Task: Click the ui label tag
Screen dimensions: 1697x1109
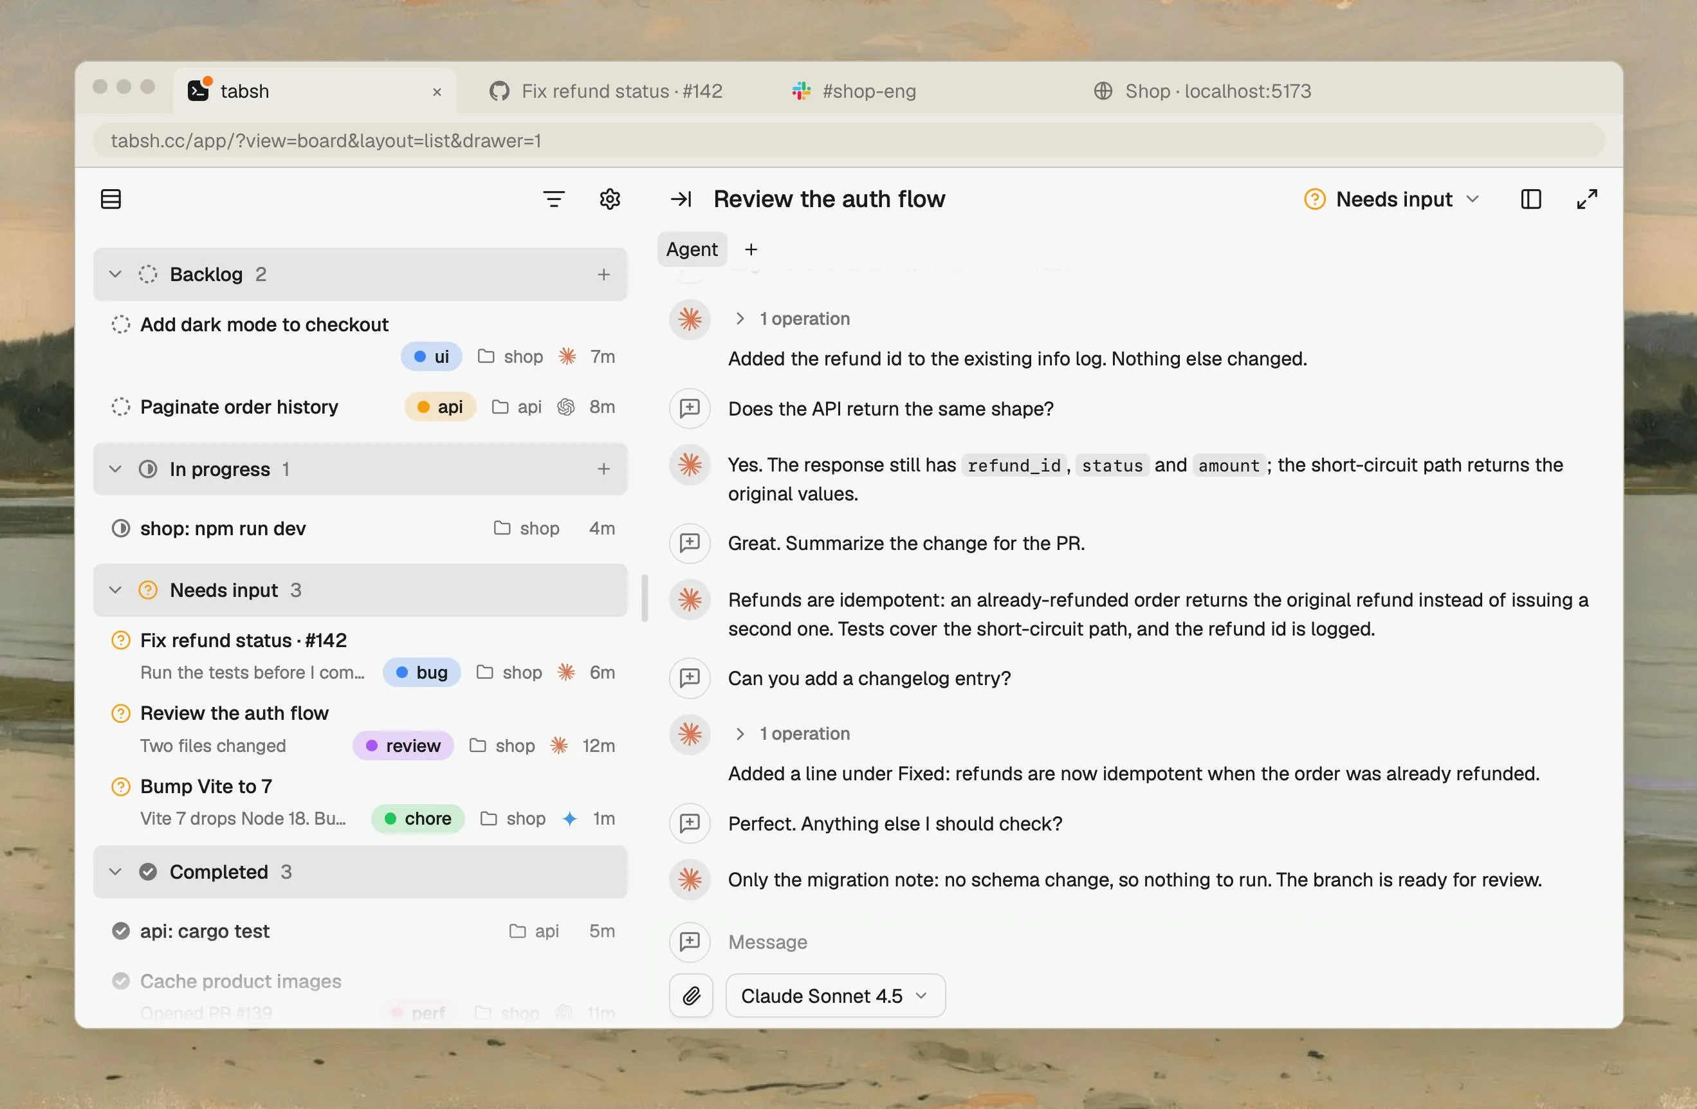Action: (432, 356)
